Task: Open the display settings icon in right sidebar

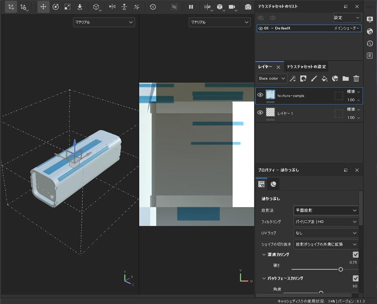Action: (370, 19)
